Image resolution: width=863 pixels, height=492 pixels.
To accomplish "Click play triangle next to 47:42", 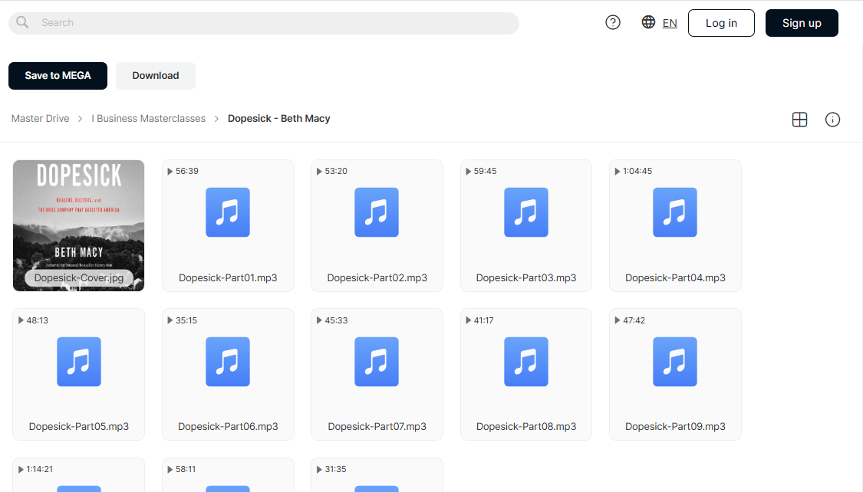I will [x=618, y=320].
